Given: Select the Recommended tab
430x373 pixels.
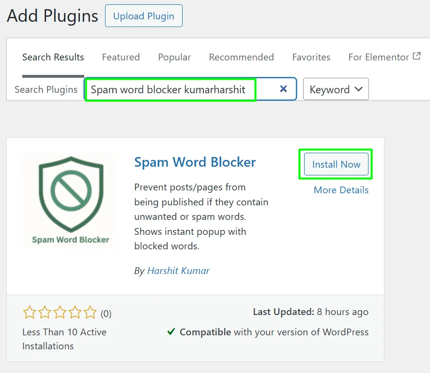Looking at the screenshot, I should 241,57.
